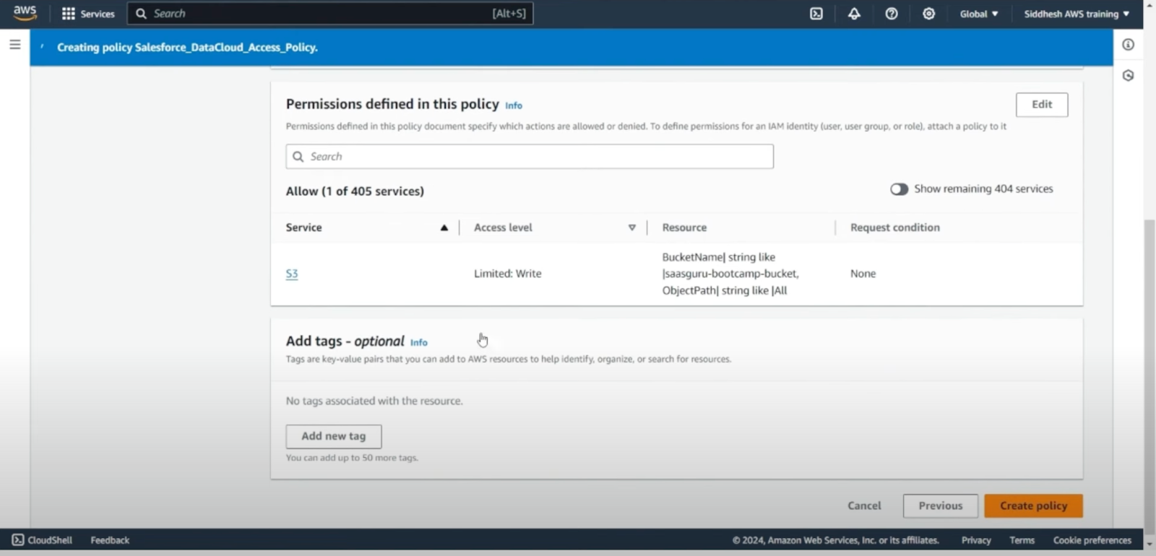Image resolution: width=1156 pixels, height=556 pixels.
Task: Open Info link beside Permissions defined heading
Action: coord(514,105)
